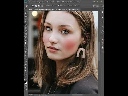Select the Type tool

pyautogui.click(x=26, y=52)
